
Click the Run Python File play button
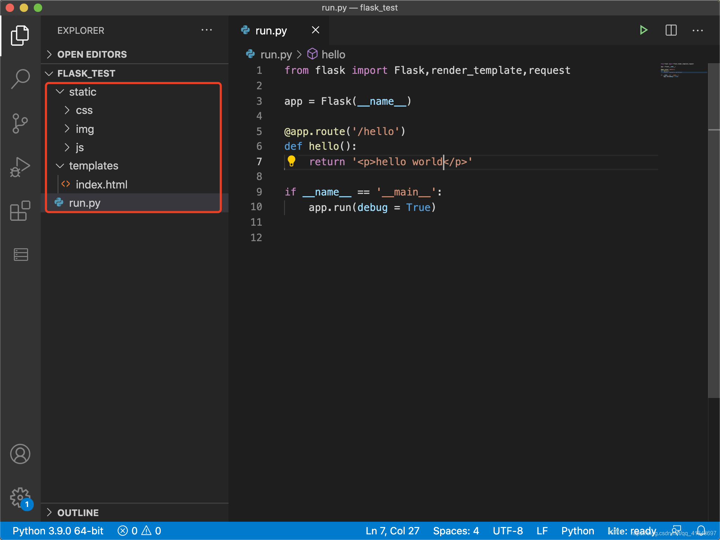(643, 30)
